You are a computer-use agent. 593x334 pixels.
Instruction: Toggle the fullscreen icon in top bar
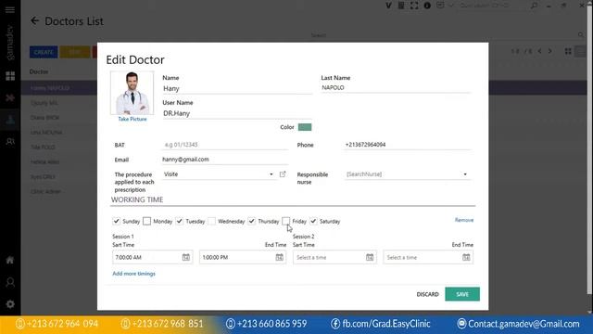(414, 6)
